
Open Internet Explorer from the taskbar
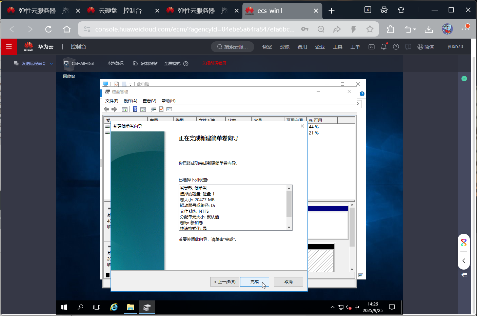(114, 307)
